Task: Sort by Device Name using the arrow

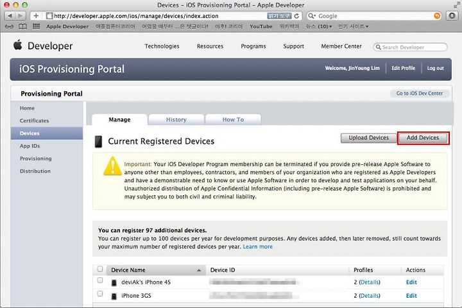Action: point(199,270)
